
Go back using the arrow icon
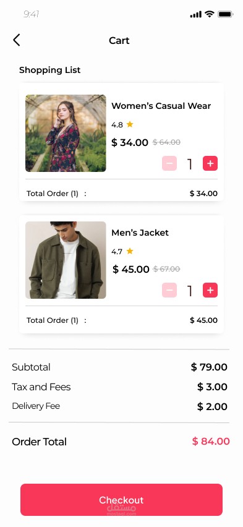[x=17, y=40]
